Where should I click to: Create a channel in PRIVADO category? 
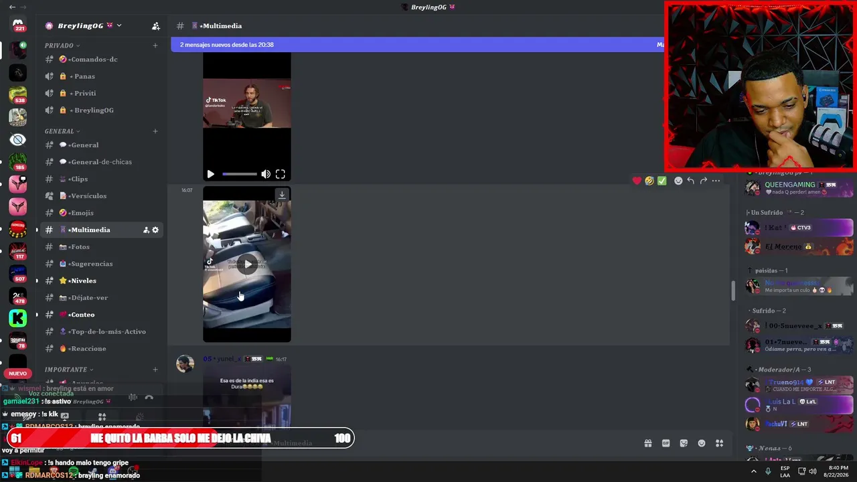coord(155,46)
